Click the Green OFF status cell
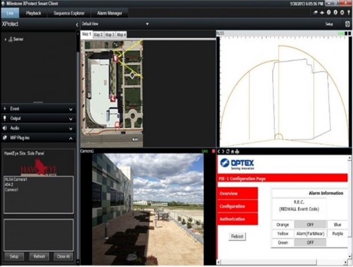 pyautogui.click(x=310, y=243)
